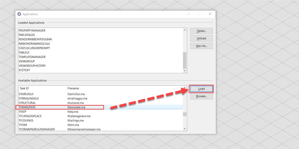
Task: Select TFDRAWINGRULEMANAGER in Available Applications
Action: coord(100,129)
